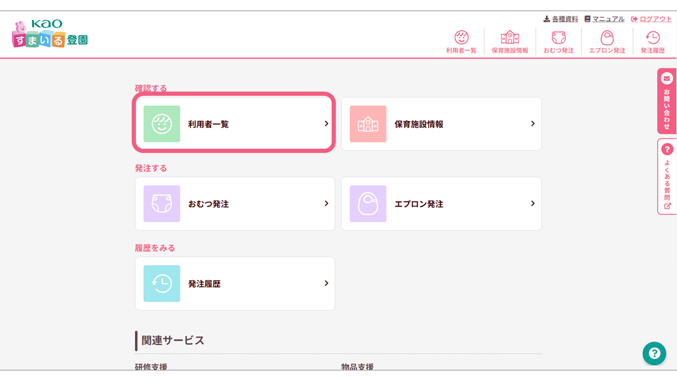This screenshot has height=381, width=677.
Task: Open 利用者一覧 icon in top navigation
Action: (x=461, y=38)
